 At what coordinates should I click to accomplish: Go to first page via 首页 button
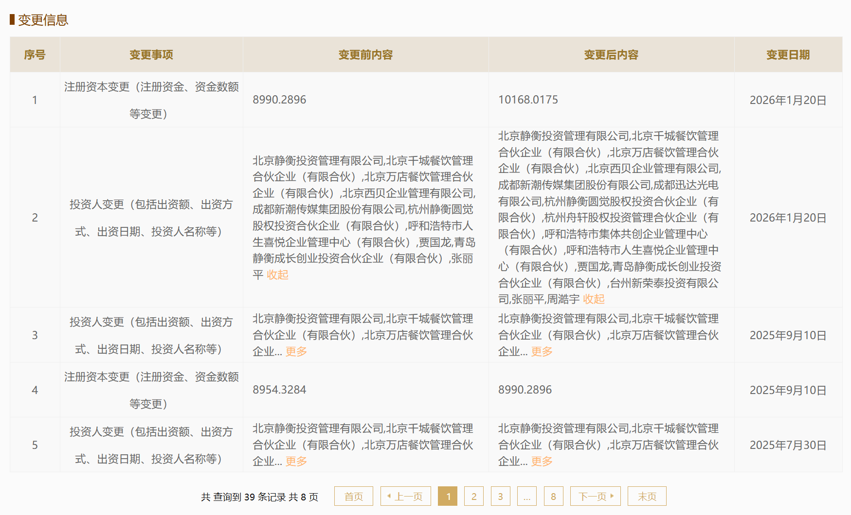point(353,496)
